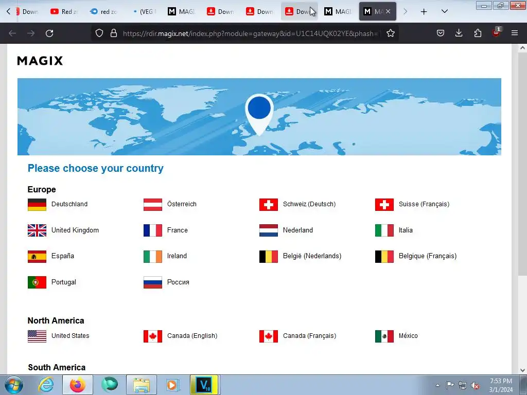This screenshot has height=395, width=527.
Task: Open the uBlock extension icon with badge
Action: (x=496, y=32)
